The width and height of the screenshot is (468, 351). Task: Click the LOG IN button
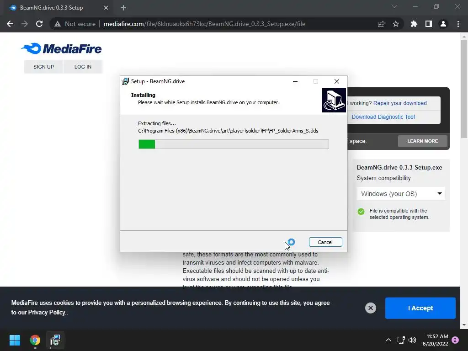[83, 67]
